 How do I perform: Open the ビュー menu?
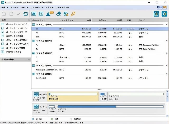[14, 8]
